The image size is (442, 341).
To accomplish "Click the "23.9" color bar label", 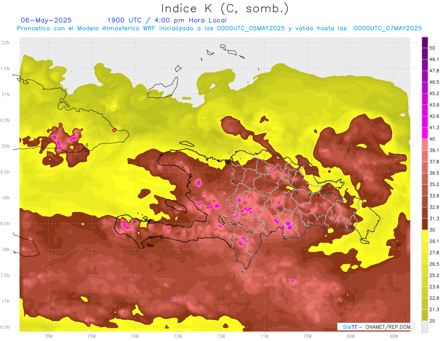I will coord(434,287).
